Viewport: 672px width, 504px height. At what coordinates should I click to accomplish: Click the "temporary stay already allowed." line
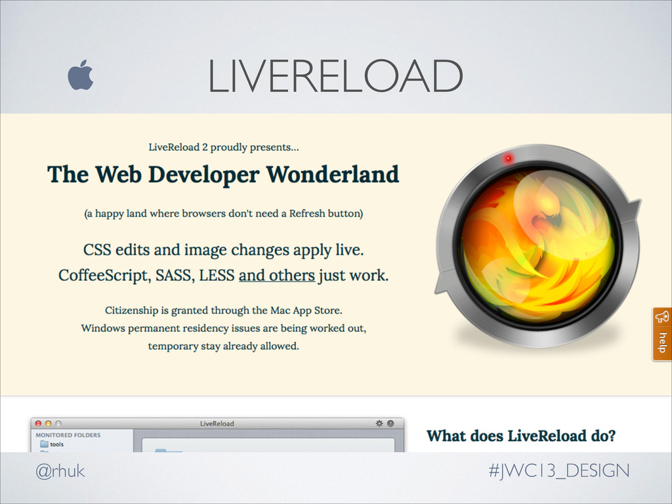[224, 346]
